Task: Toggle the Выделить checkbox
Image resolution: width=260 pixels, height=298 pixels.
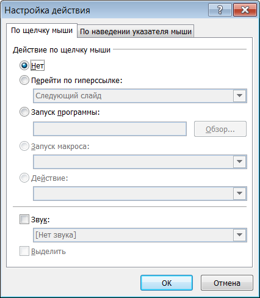Action: point(24,252)
